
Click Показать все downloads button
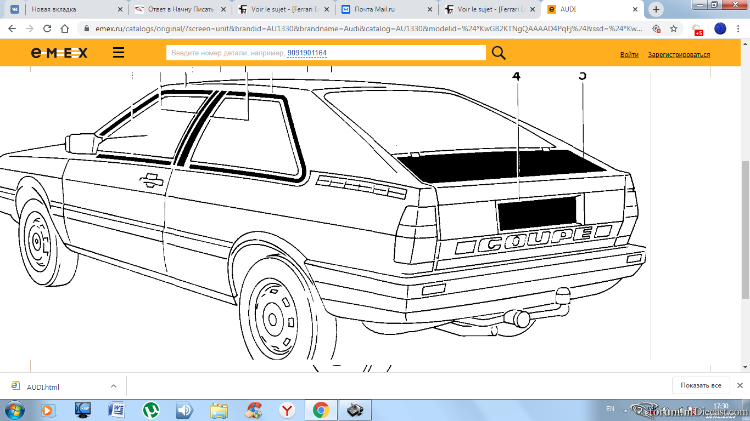click(701, 385)
